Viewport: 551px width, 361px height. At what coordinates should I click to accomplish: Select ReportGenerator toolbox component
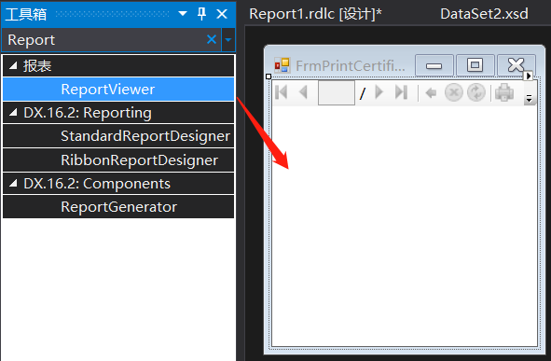click(x=118, y=207)
